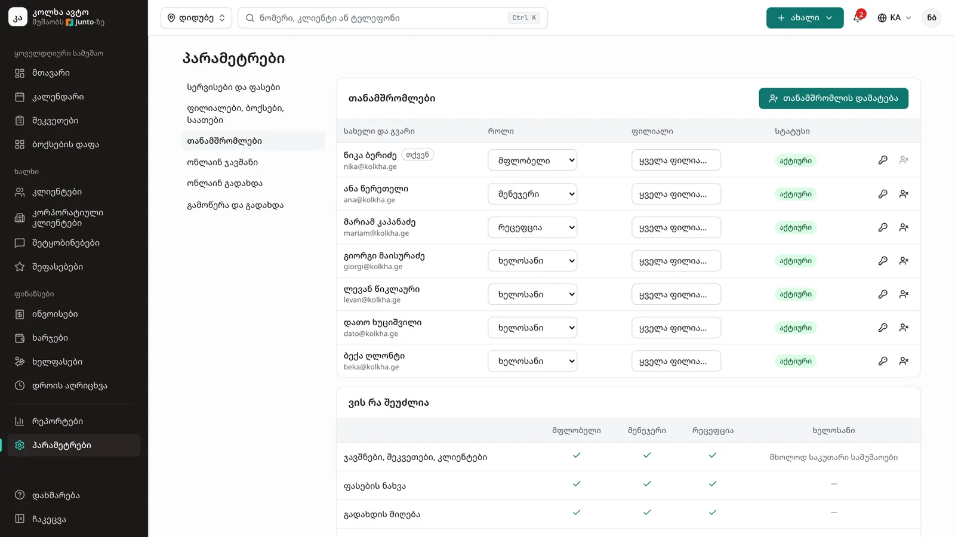Click the key icon for ლევან ნიკლაური
The height and width of the screenshot is (537, 955).
(883, 294)
